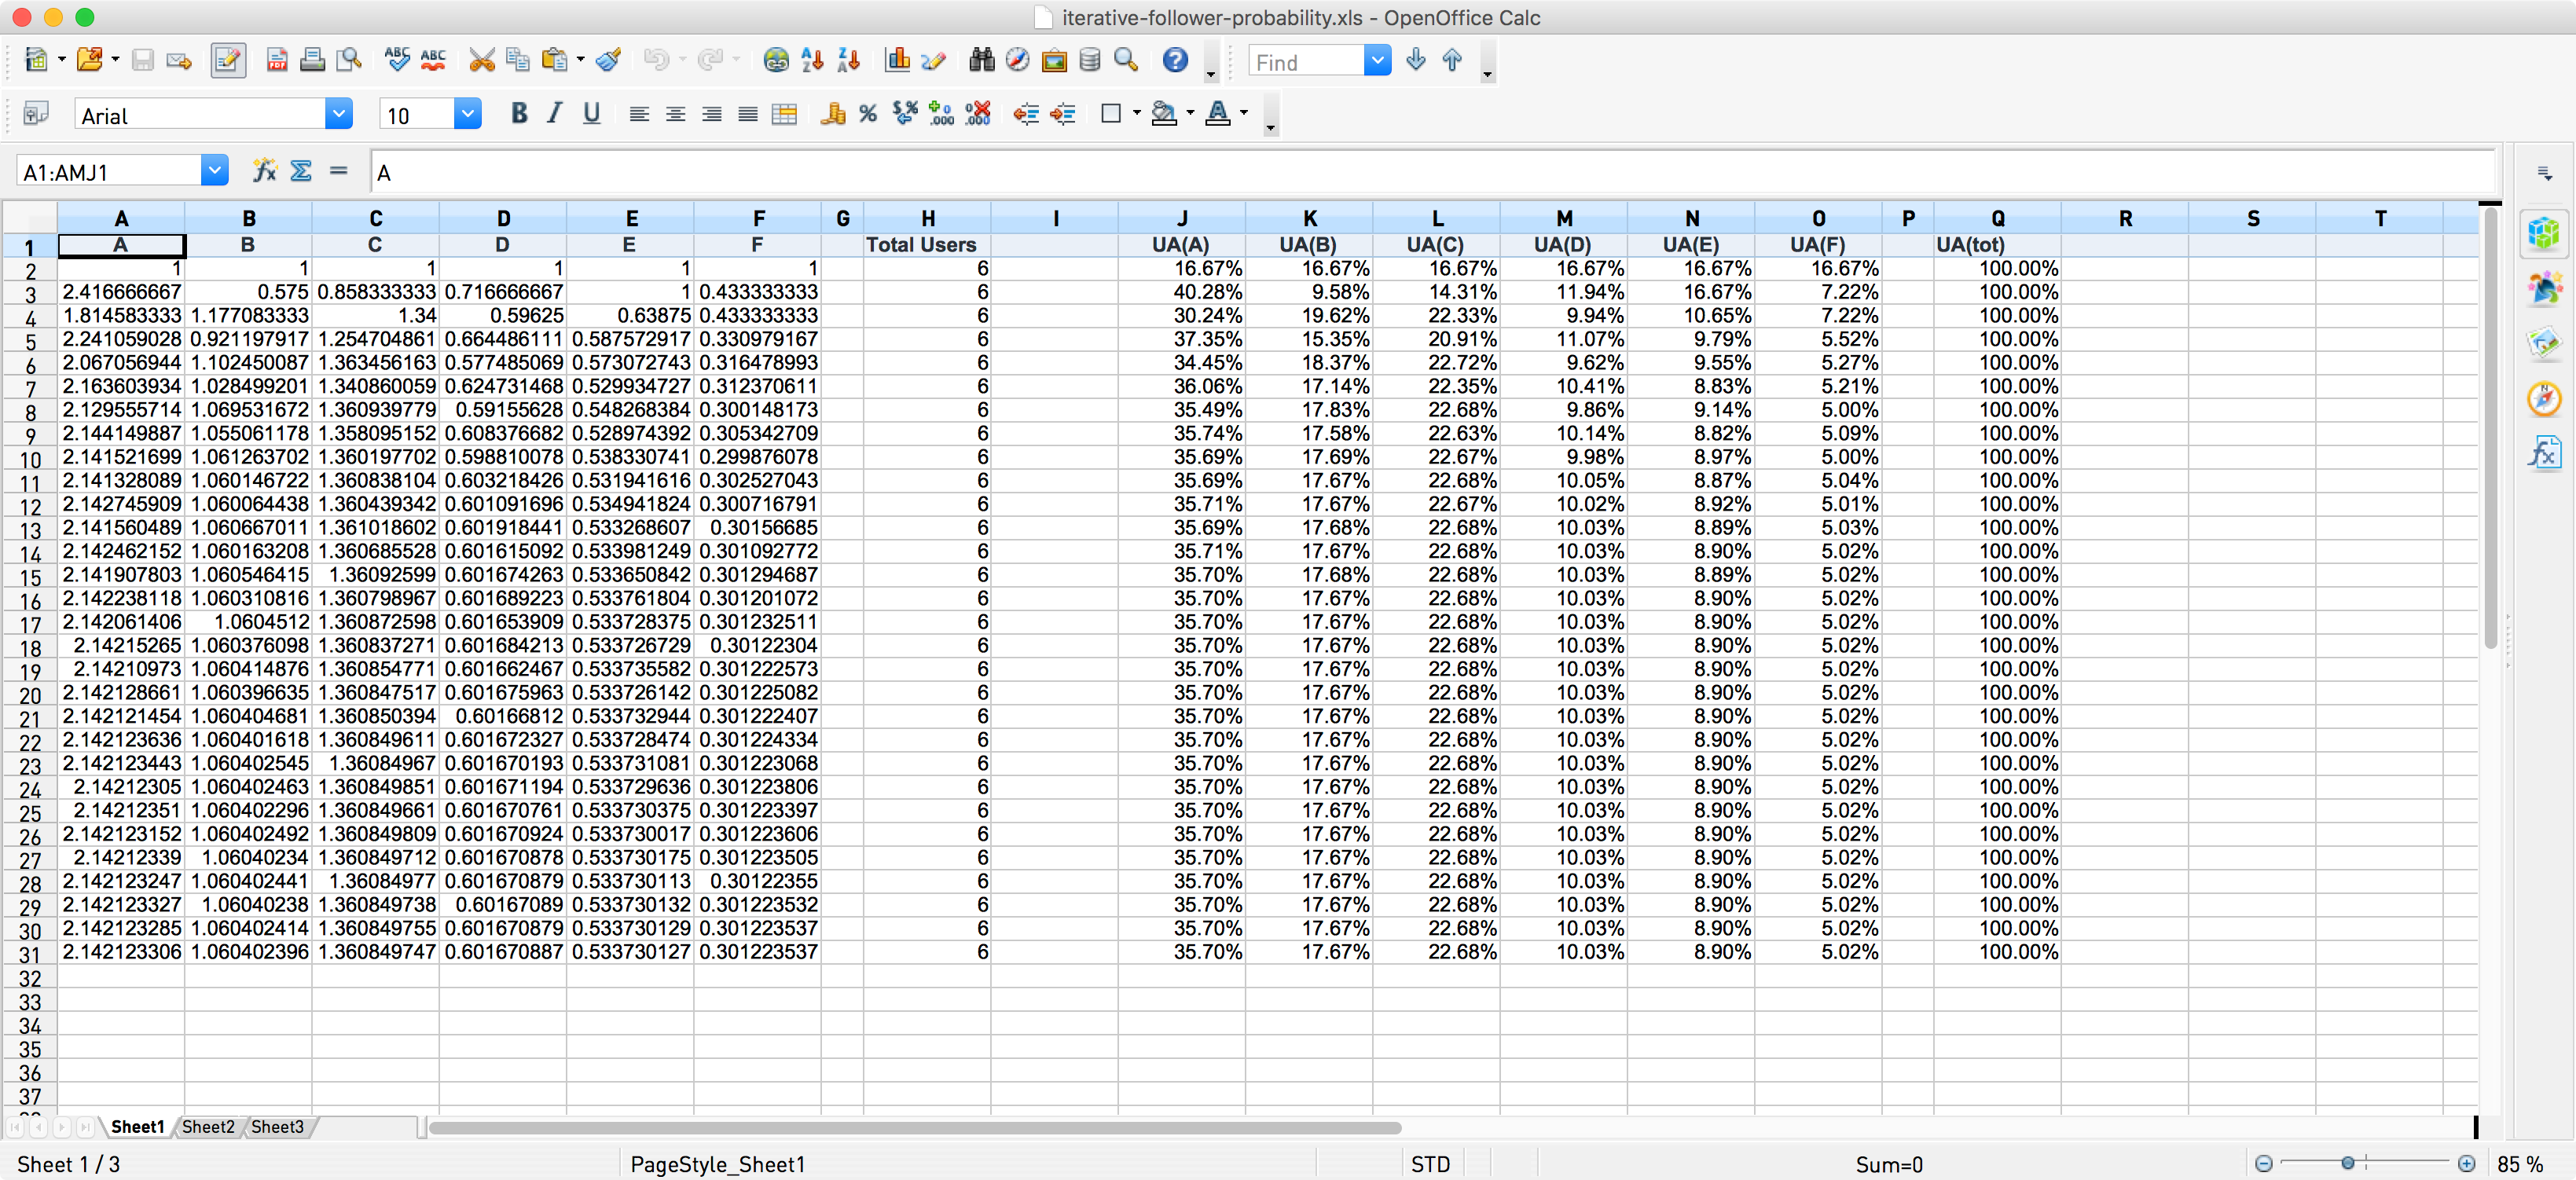
Task: Toggle Italic formatting
Action: click(x=554, y=114)
